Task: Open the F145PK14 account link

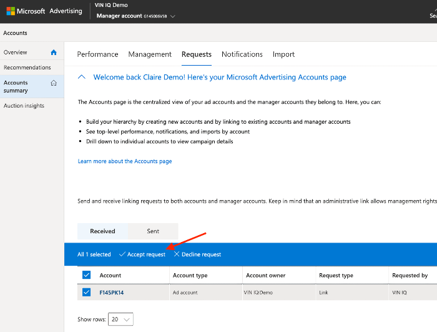Action: [x=112, y=293]
